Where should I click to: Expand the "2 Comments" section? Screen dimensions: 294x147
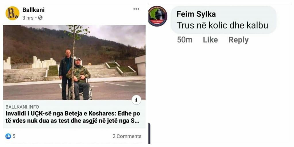[x=127, y=136]
